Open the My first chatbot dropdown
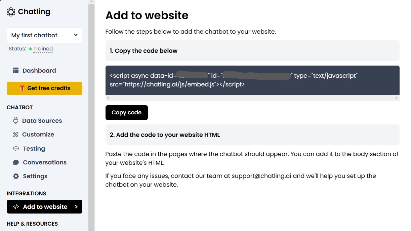This screenshot has height=231, width=411. click(44, 35)
